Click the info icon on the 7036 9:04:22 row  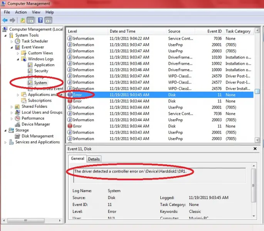[70, 38]
